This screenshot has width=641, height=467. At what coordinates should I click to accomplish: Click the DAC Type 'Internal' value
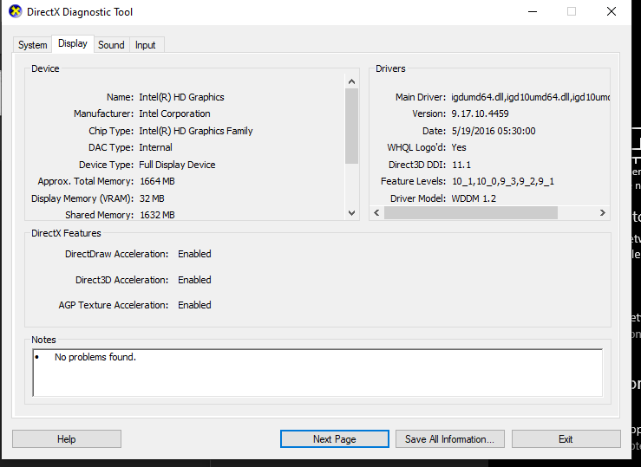(155, 147)
